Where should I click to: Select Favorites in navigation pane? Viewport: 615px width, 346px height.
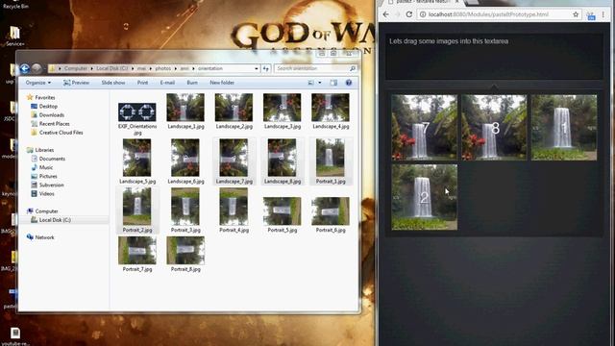point(40,97)
